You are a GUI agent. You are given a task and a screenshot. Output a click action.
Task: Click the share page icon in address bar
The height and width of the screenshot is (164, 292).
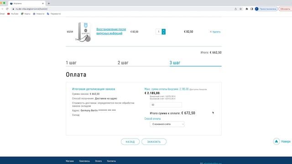[x=235, y=9]
